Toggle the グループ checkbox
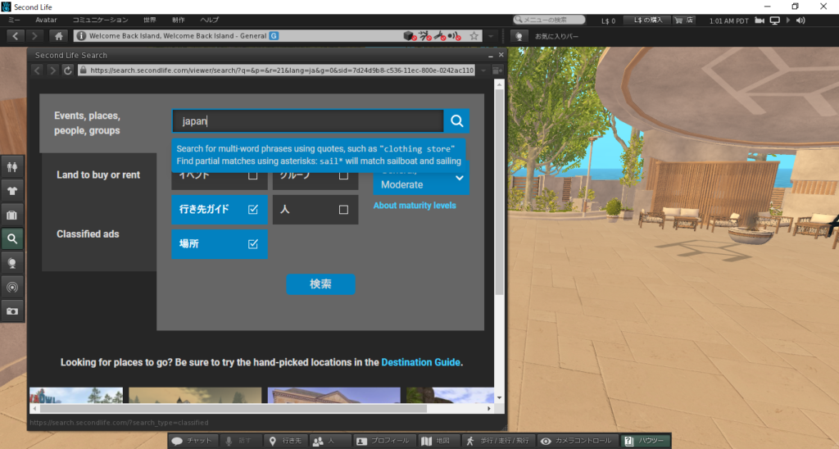The width and height of the screenshot is (839, 449). (x=343, y=175)
